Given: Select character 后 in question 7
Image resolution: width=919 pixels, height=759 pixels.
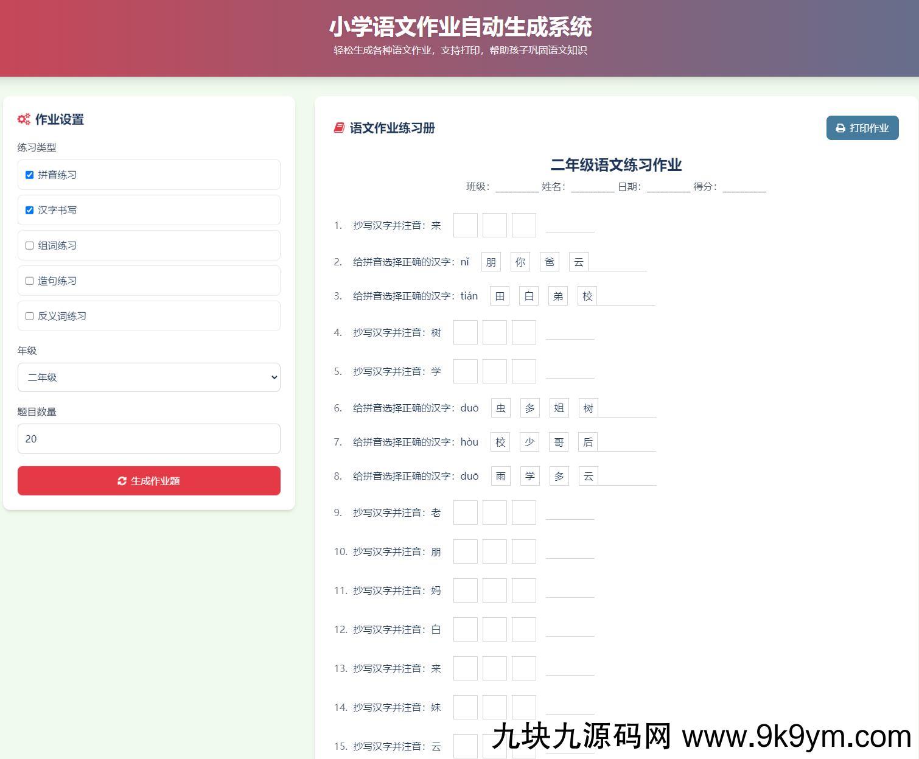Looking at the screenshot, I should 588,442.
